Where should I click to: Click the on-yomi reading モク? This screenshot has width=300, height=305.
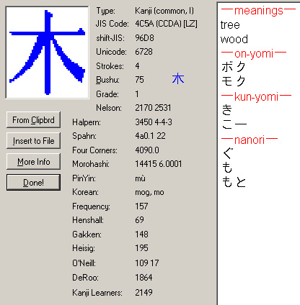[234, 81]
